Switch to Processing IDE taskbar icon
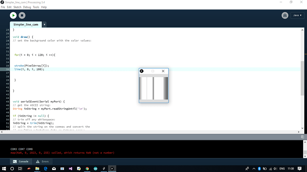Screen dimensions: 307x172 pyautogui.click(x=104, y=168)
